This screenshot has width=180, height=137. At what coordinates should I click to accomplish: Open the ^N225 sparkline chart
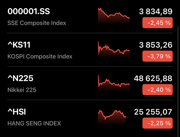[x=114, y=83]
